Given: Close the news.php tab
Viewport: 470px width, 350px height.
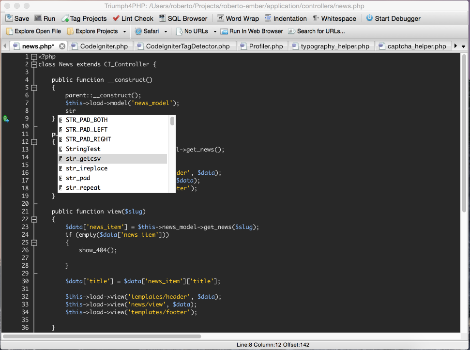Looking at the screenshot, I should click(x=62, y=46).
